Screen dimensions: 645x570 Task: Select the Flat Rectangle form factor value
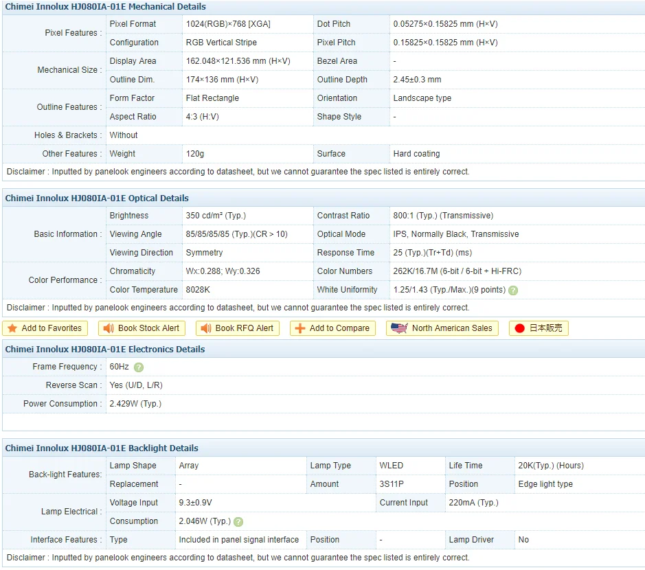pyautogui.click(x=212, y=98)
